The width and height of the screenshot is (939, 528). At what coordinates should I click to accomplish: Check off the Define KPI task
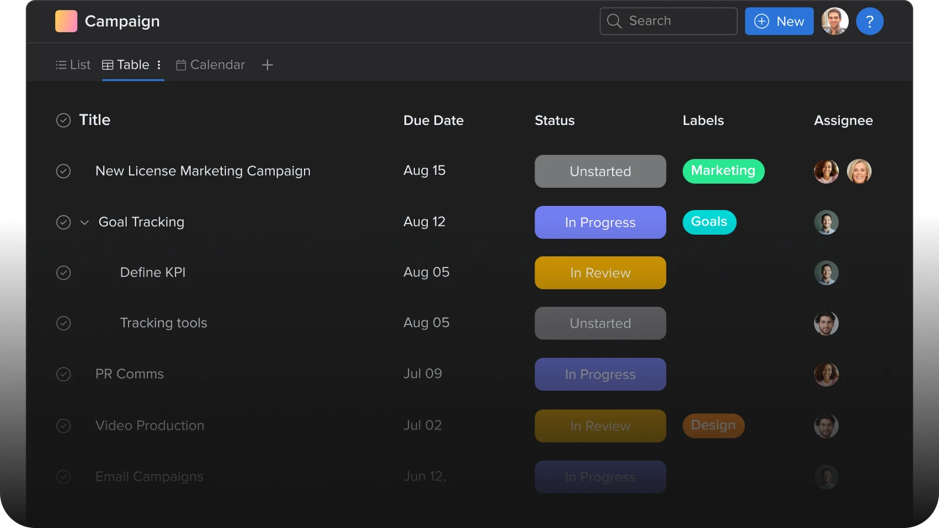pyautogui.click(x=63, y=273)
